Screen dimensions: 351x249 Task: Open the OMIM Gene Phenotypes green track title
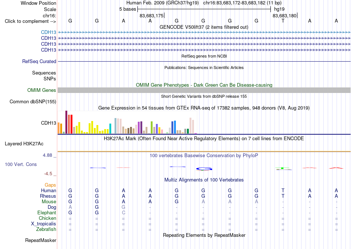point(204,85)
